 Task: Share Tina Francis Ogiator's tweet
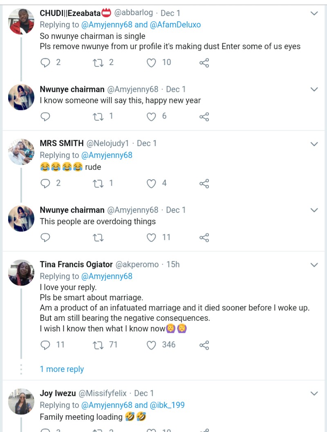click(204, 345)
